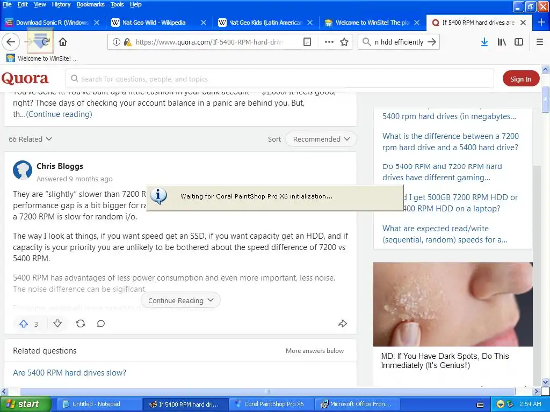The width and height of the screenshot is (550, 412).
Task: Switch to Corel PaintShop Pro X6 taskbar button
Action: click(272, 404)
